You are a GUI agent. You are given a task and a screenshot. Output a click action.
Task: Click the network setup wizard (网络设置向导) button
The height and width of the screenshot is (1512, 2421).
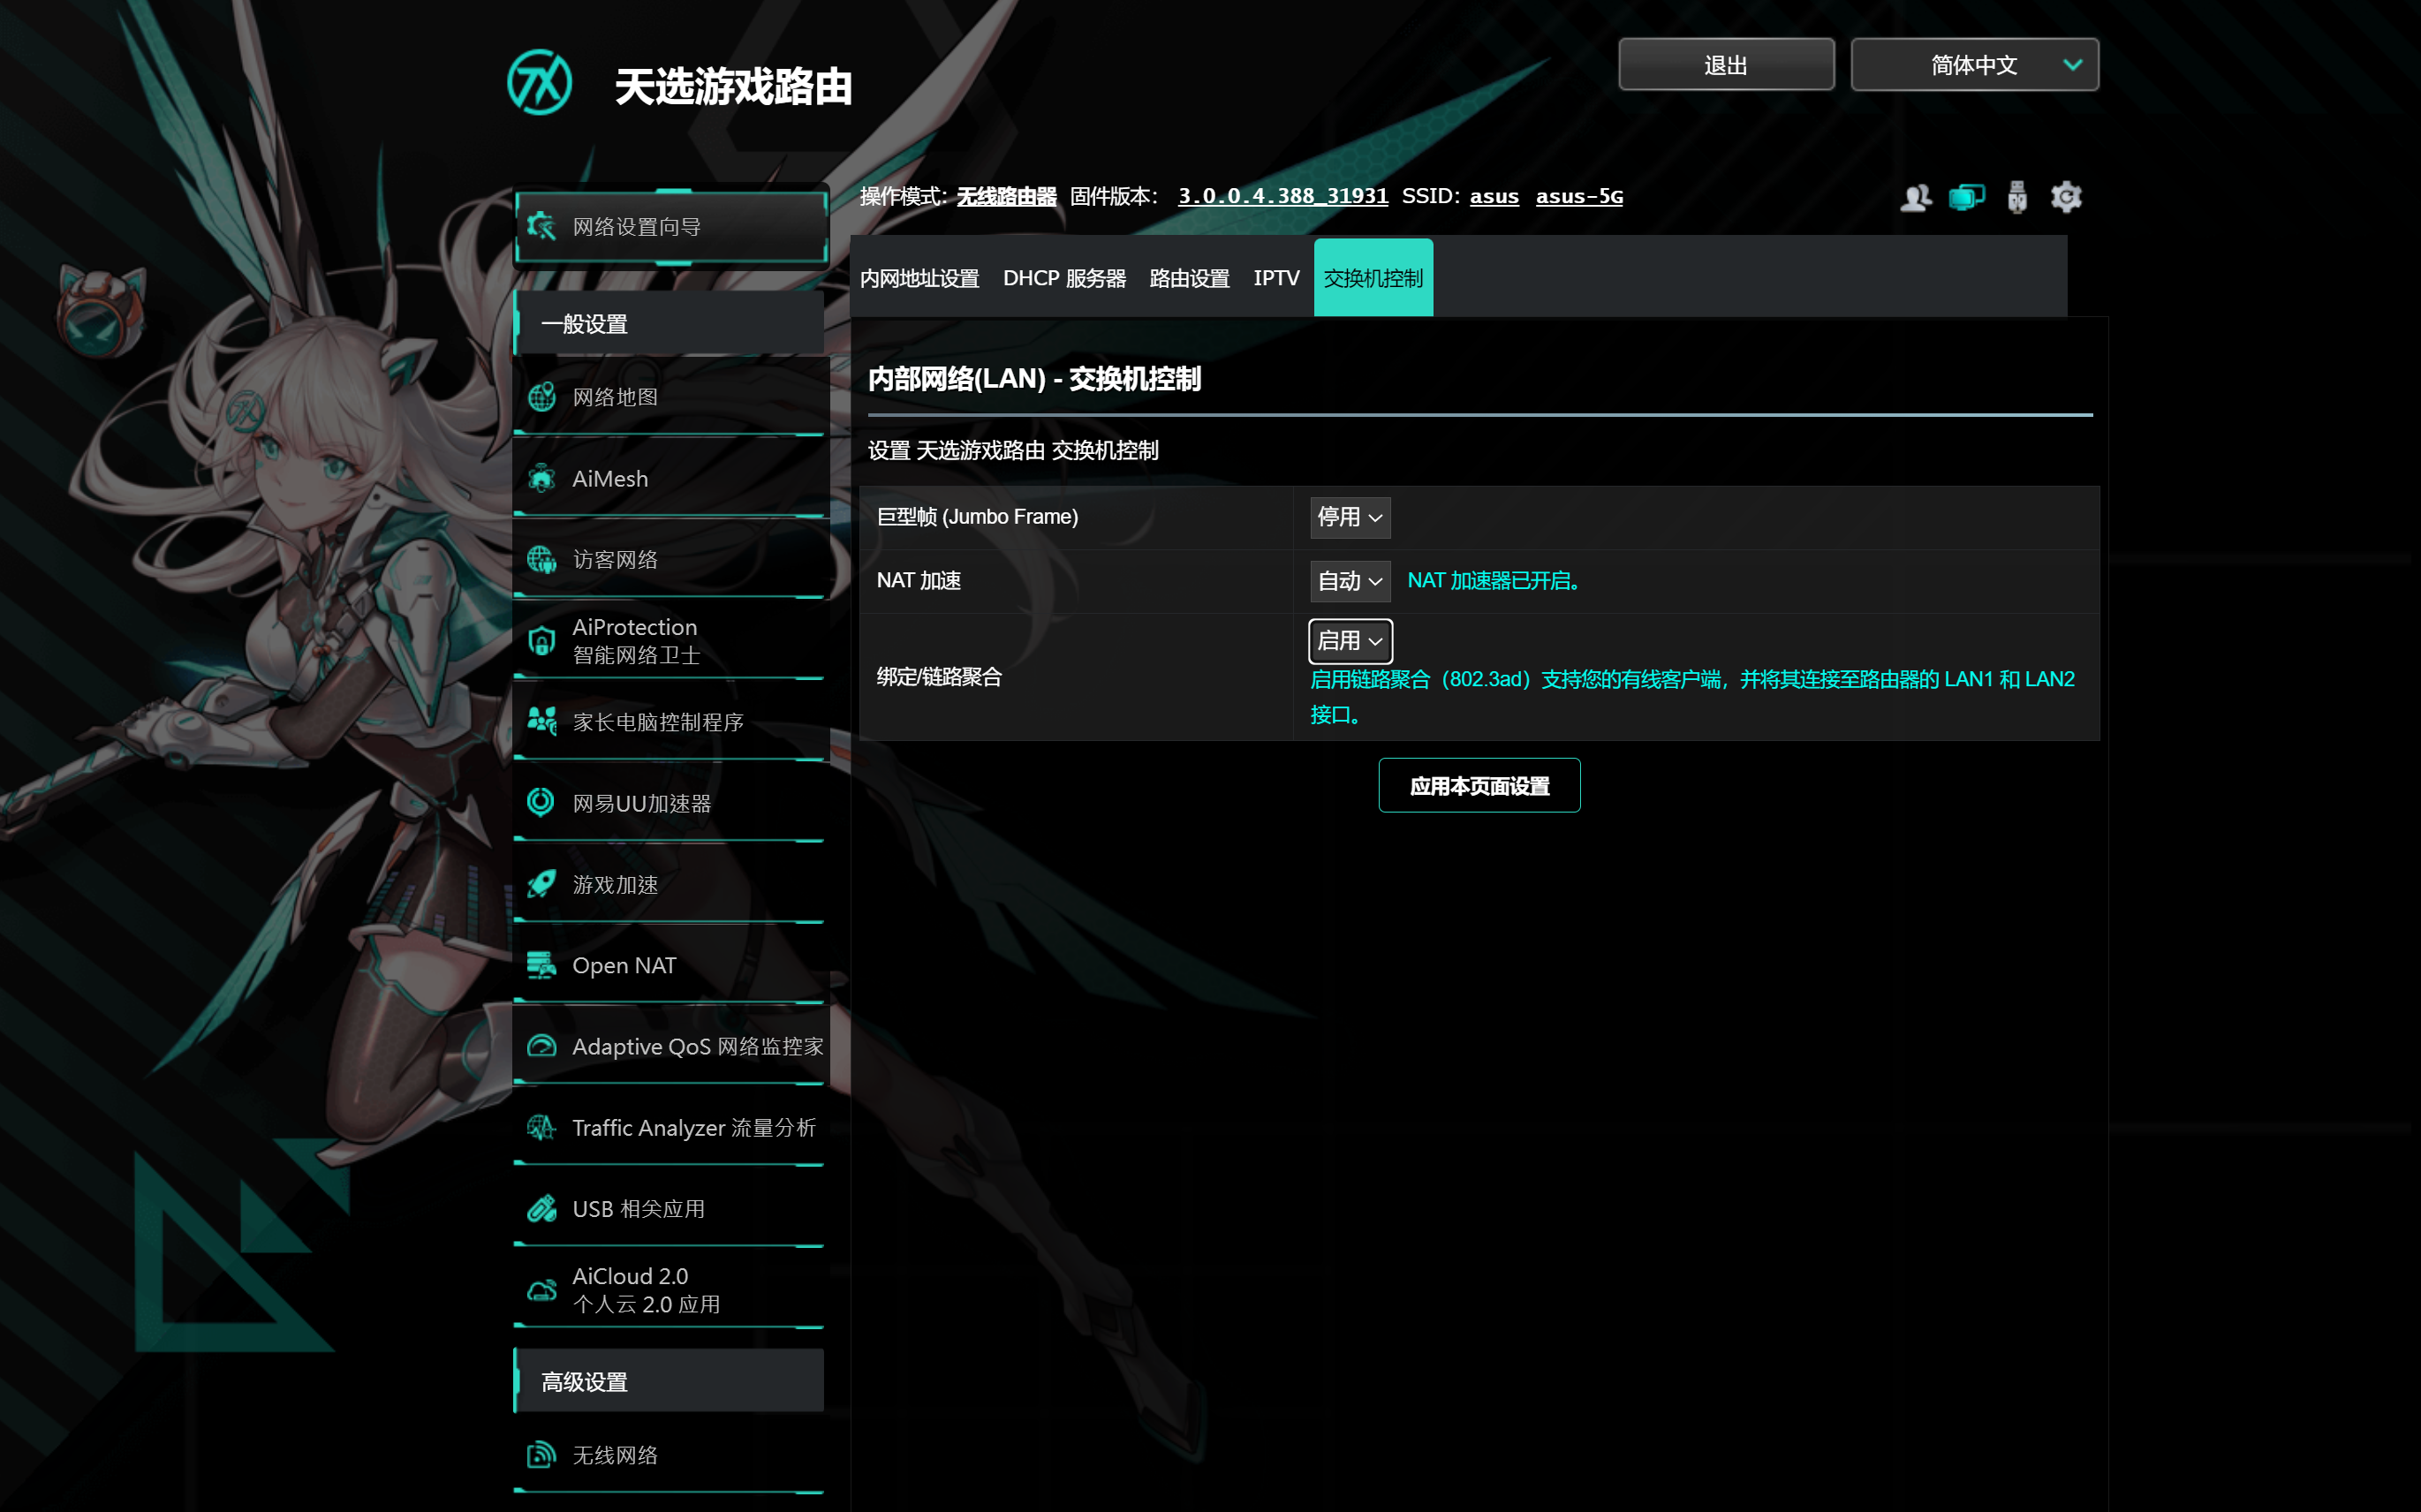[671, 226]
